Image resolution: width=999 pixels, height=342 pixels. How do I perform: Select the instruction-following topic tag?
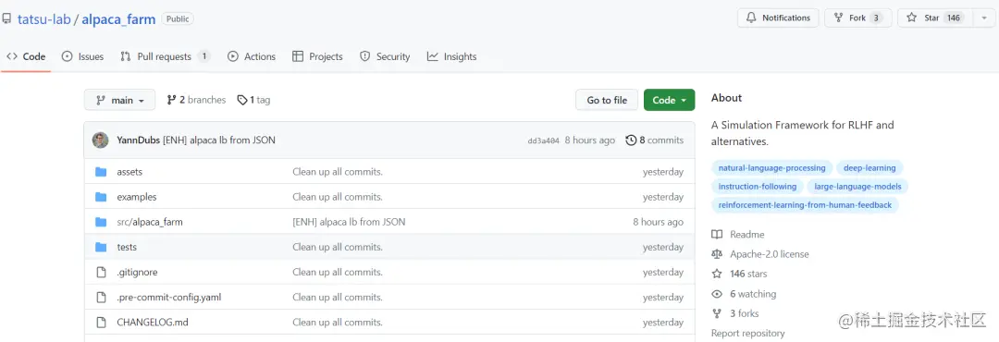pyautogui.click(x=757, y=187)
